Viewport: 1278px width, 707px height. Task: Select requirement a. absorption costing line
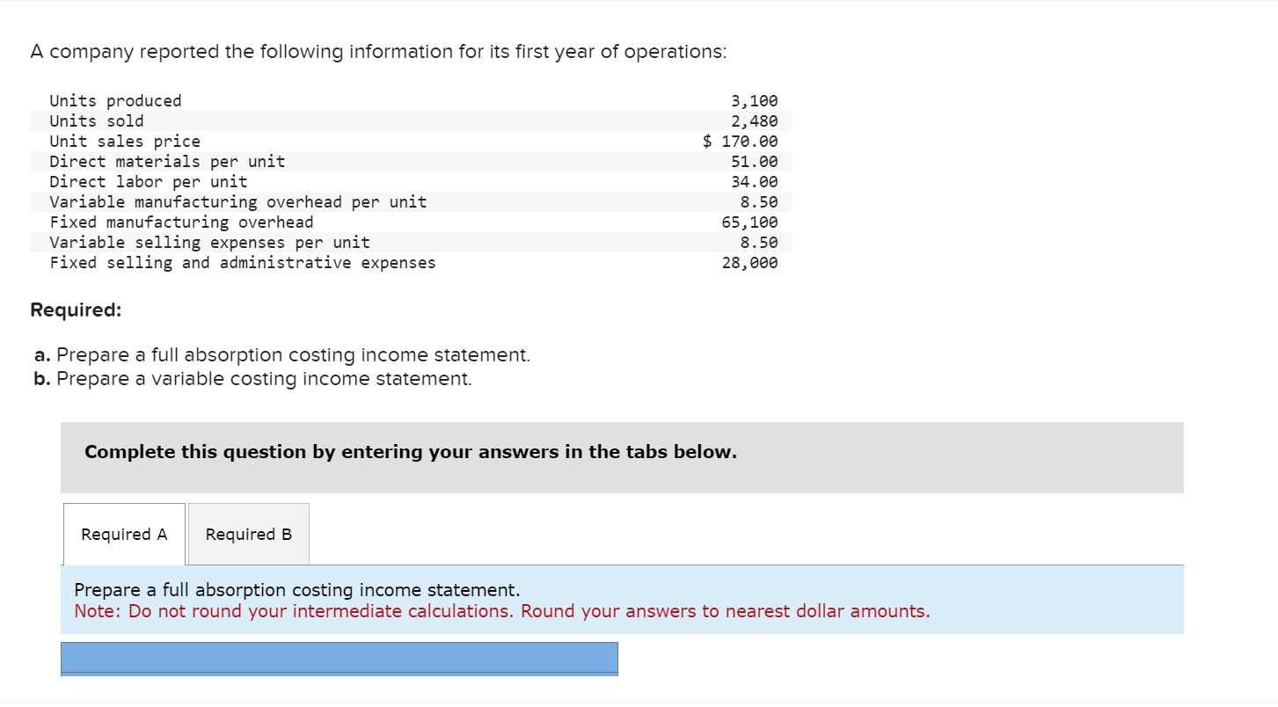[x=281, y=354]
